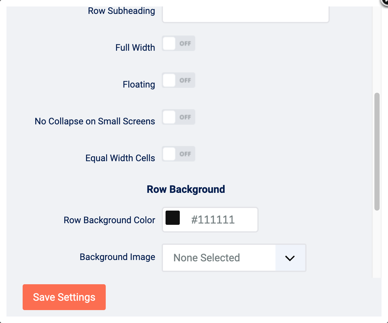
Task: Open the Background Image 'None Selected' dropdown
Action: [219, 258]
